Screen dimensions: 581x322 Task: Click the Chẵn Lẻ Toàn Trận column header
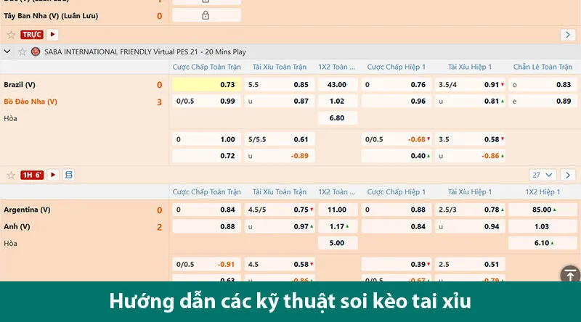[543, 67]
